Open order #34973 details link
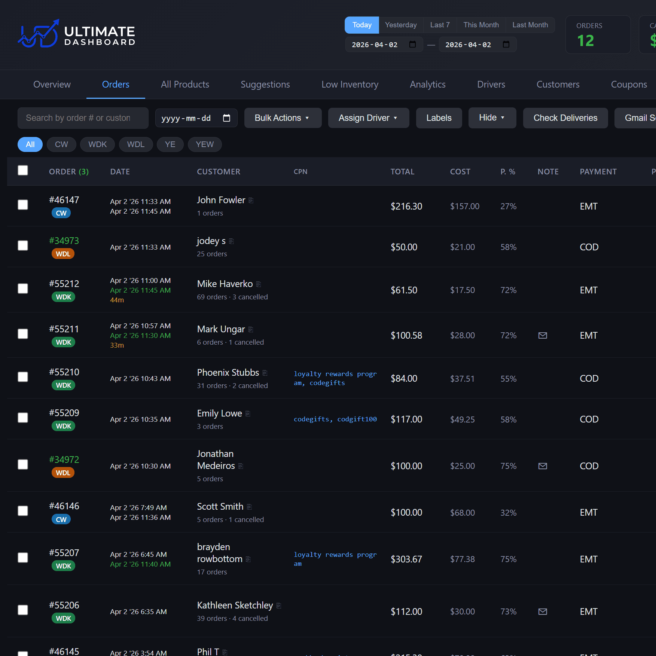 click(64, 241)
